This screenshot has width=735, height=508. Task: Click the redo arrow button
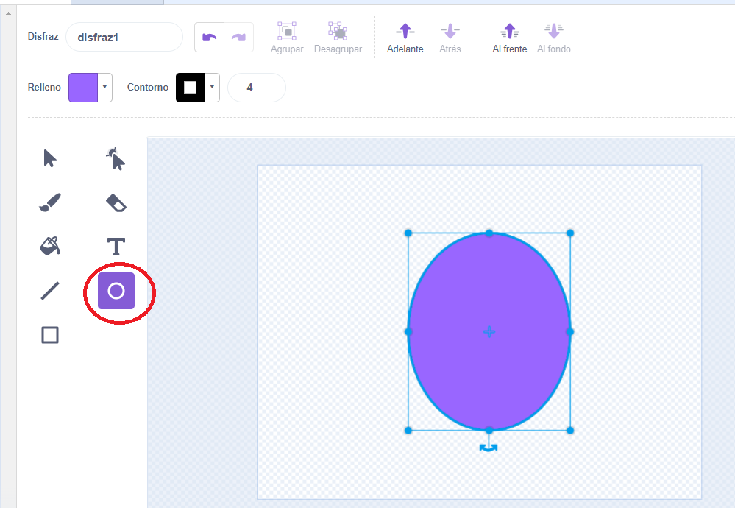coord(238,38)
